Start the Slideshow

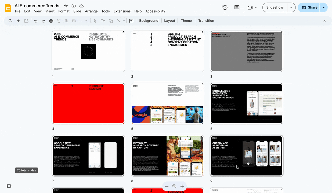click(x=275, y=8)
